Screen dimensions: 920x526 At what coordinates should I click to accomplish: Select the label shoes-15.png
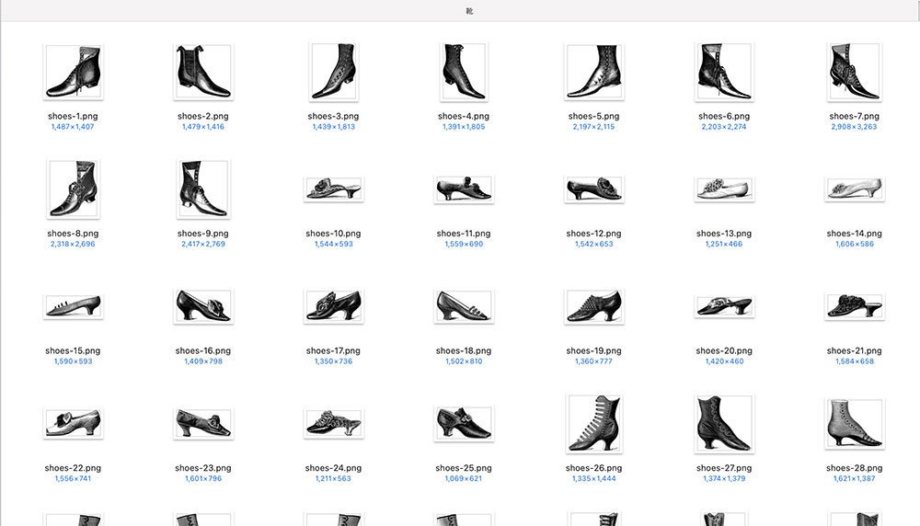click(73, 350)
